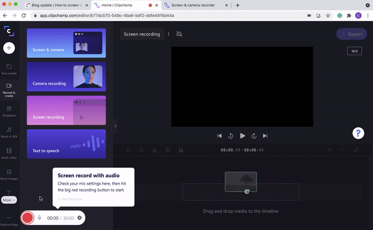The image size is (373, 230).
Task: Select the Camera recording card
Action: [x=67, y=76]
